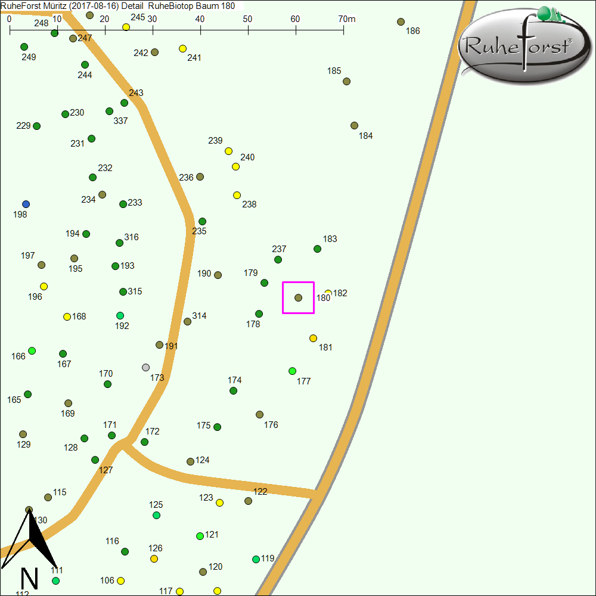The image size is (596, 596).
Task: Select the teal tree marker 192
Action: pos(120,315)
